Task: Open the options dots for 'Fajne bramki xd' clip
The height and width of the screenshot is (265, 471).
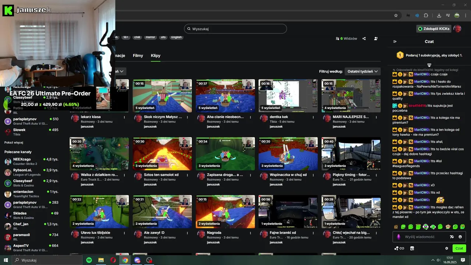Action: (313, 233)
